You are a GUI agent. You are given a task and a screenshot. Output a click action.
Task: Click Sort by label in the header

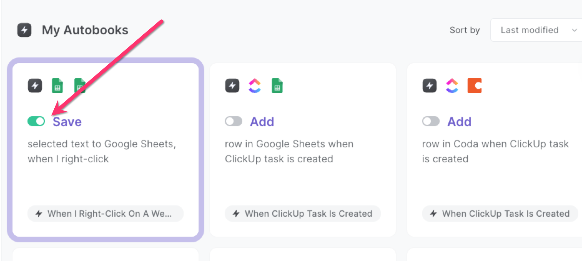pos(465,30)
